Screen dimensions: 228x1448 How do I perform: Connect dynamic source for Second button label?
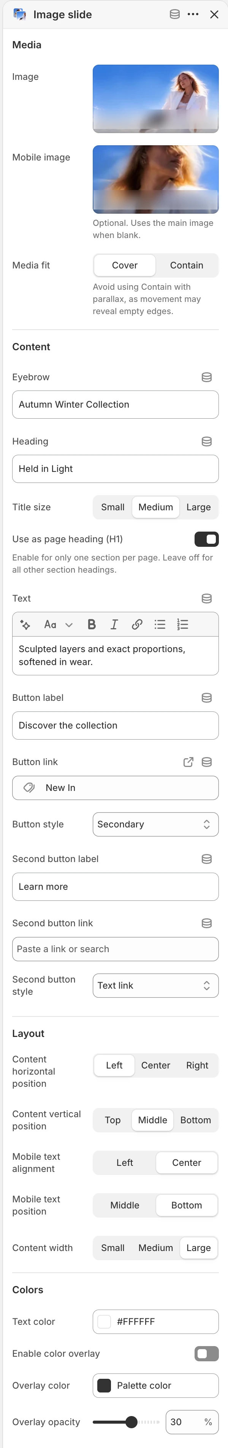pyautogui.click(x=207, y=859)
